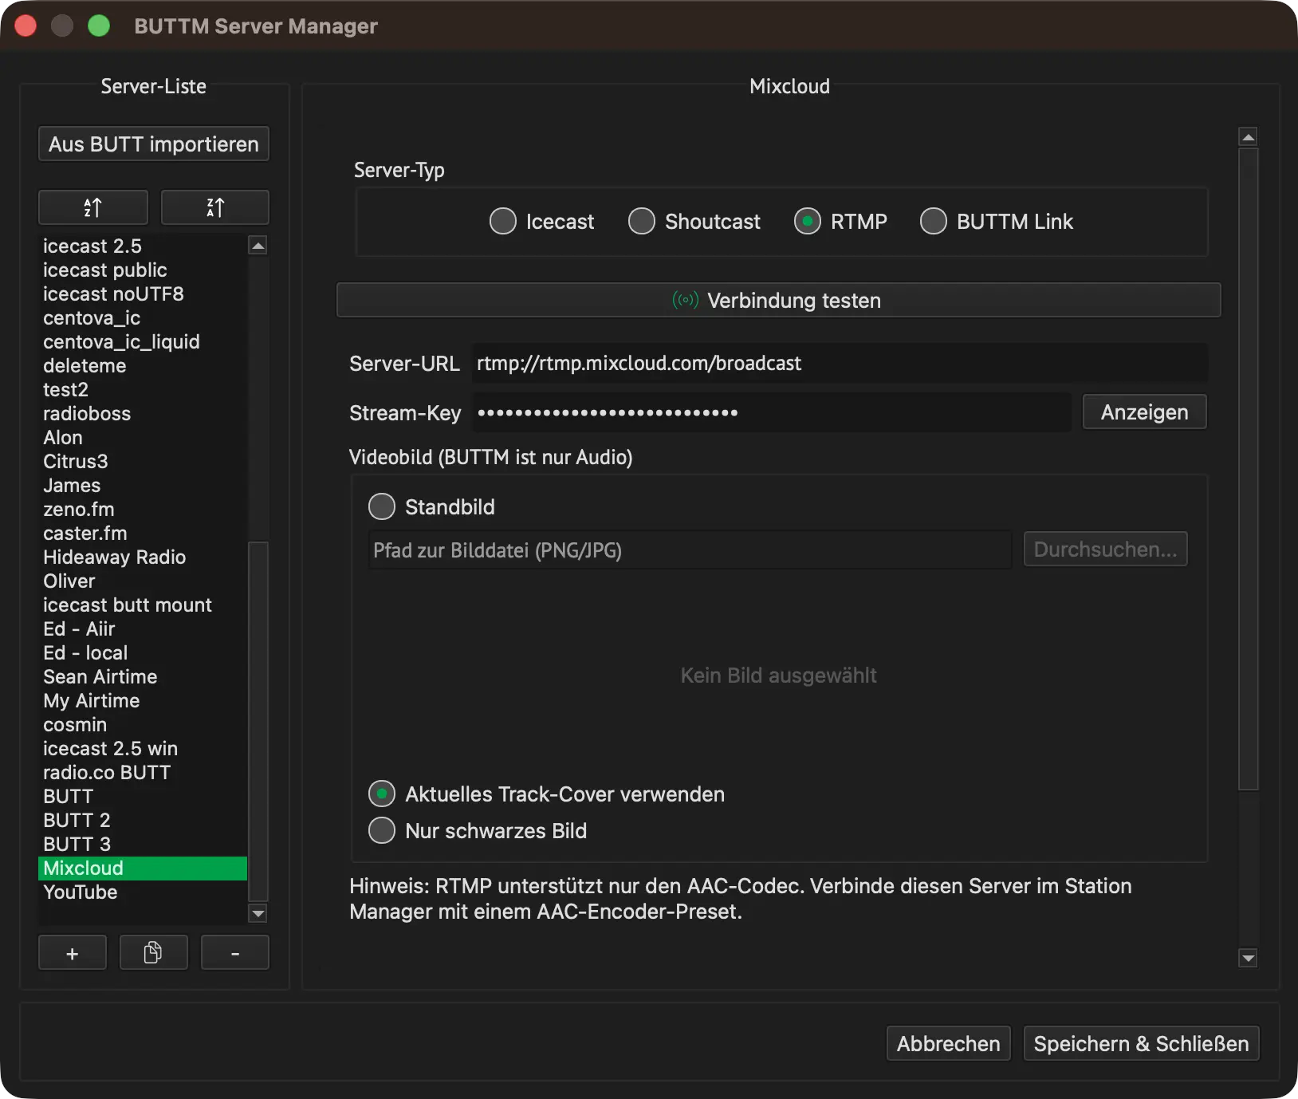
Task: Click the server list scrollbar thumb
Action: pos(258,721)
